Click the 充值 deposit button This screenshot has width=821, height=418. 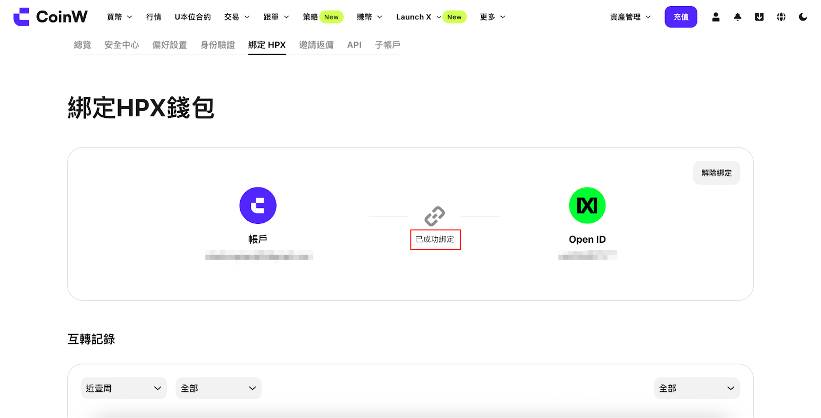[681, 17]
